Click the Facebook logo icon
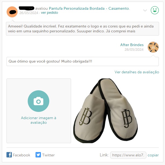Screen dimensions: 165x165 pyautogui.click(x=9, y=155)
